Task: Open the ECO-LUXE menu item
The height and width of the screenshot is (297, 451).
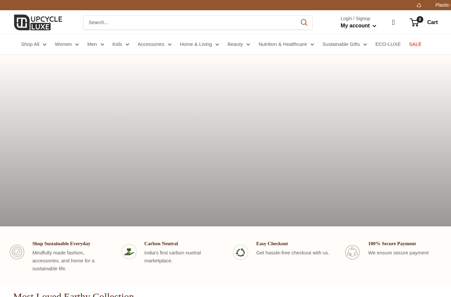Action: (388, 44)
